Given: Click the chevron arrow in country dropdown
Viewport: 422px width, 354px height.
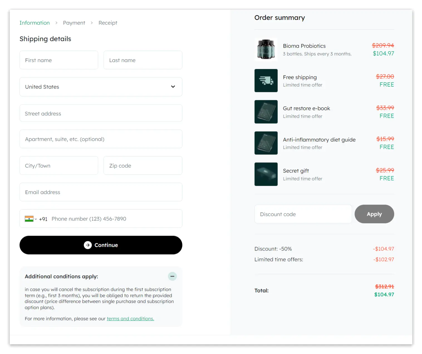Looking at the screenshot, I should click(173, 87).
